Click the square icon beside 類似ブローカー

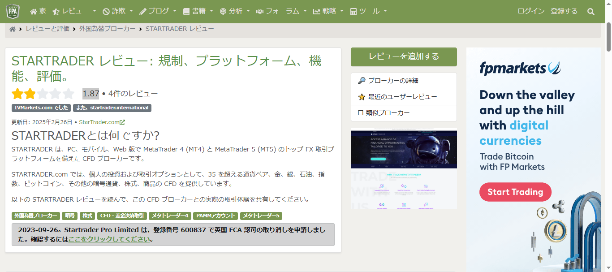coord(361,113)
